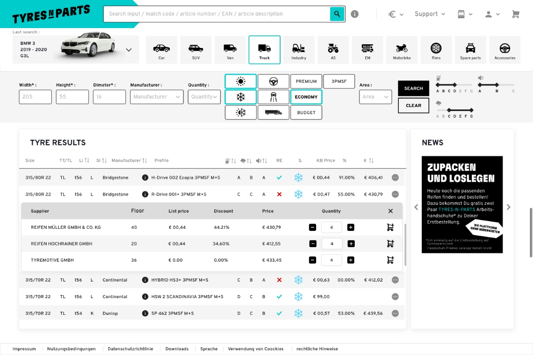Adjust the wet grip slider

(455, 110)
